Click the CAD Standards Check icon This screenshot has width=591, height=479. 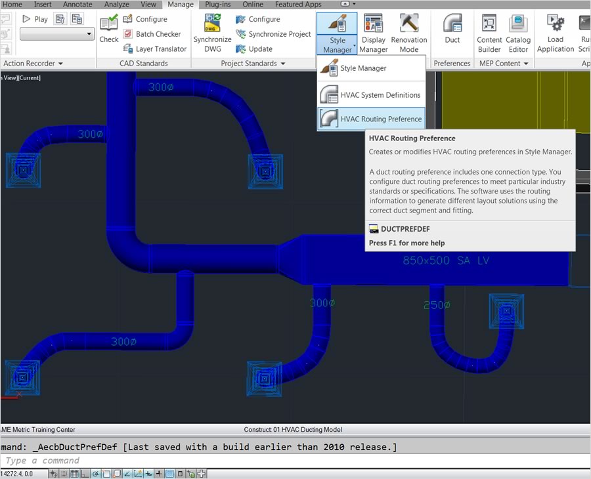[x=109, y=30]
